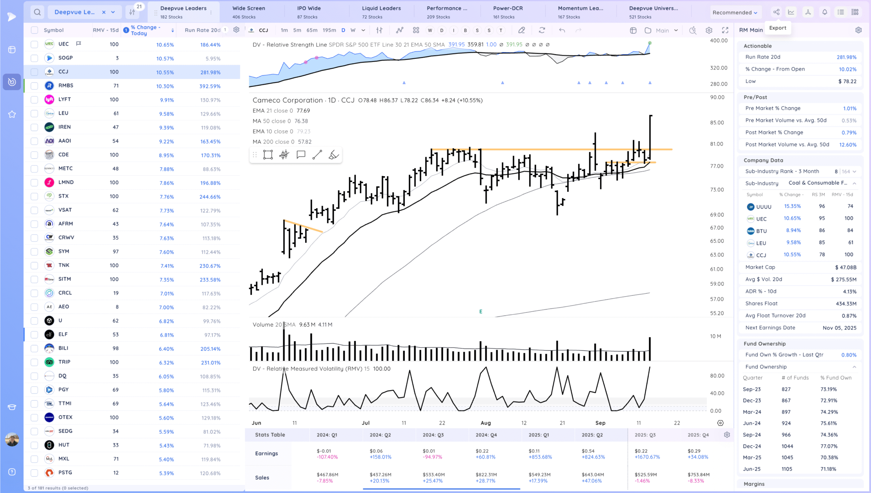
Task: Click the chart scale target icon near date axis
Action: [720, 423]
